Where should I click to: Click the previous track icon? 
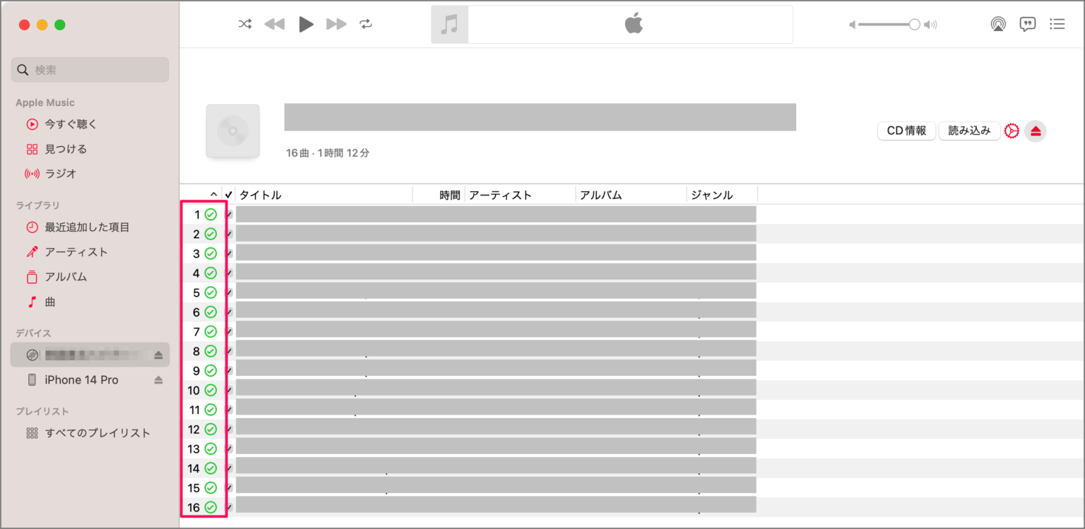click(274, 23)
